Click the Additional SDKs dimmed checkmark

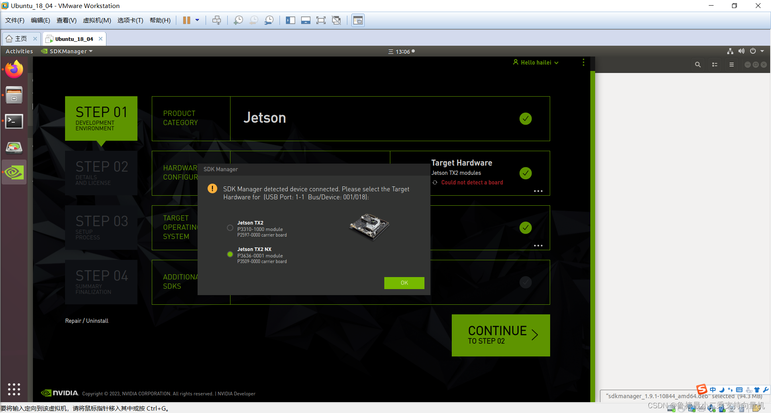coord(526,282)
